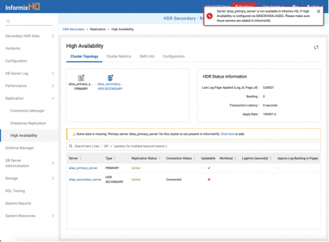329x242 pixels.
Task: Open Incidents in sidebar
Action: [x=13, y=49]
